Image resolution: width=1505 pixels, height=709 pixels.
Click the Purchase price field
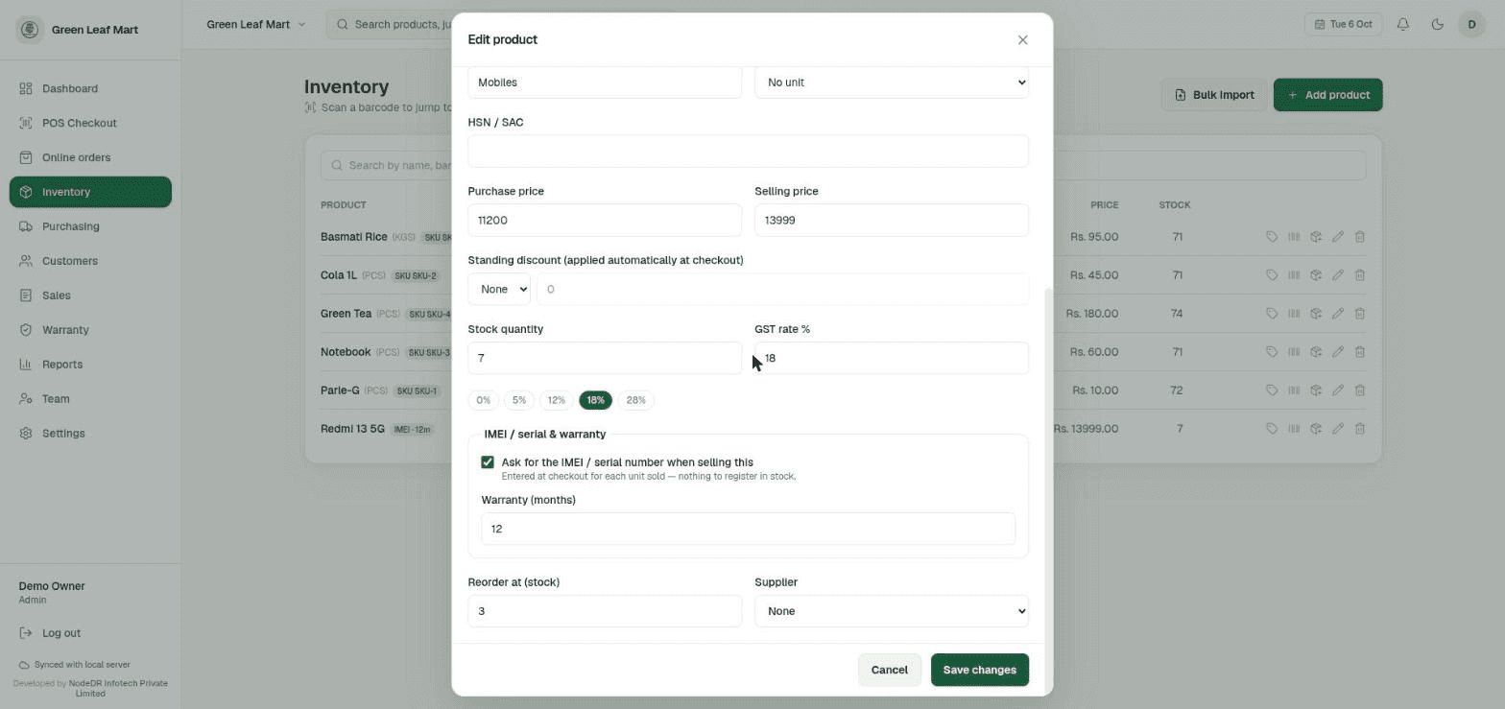(605, 220)
